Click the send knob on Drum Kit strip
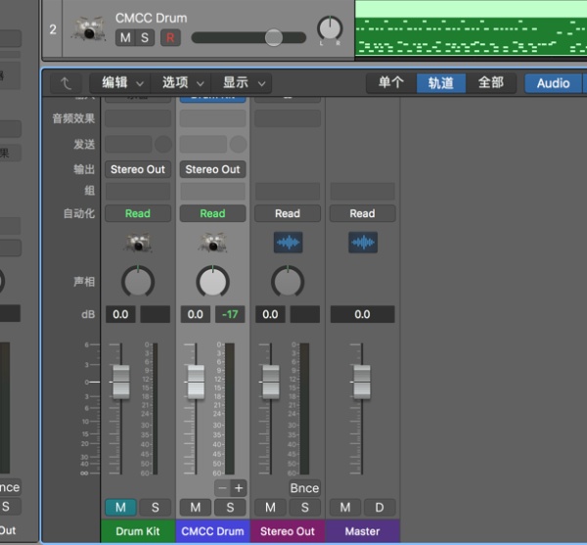 [163, 145]
